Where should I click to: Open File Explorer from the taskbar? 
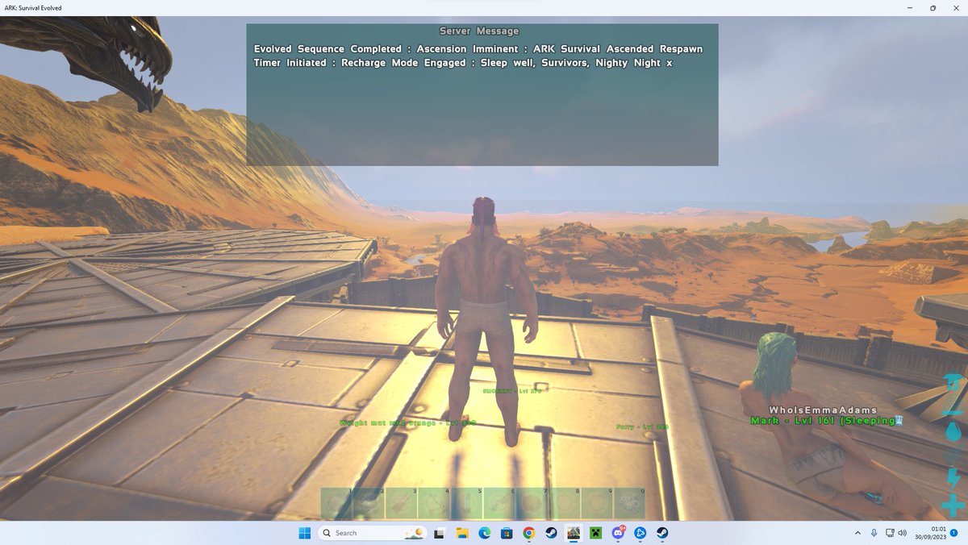click(462, 533)
